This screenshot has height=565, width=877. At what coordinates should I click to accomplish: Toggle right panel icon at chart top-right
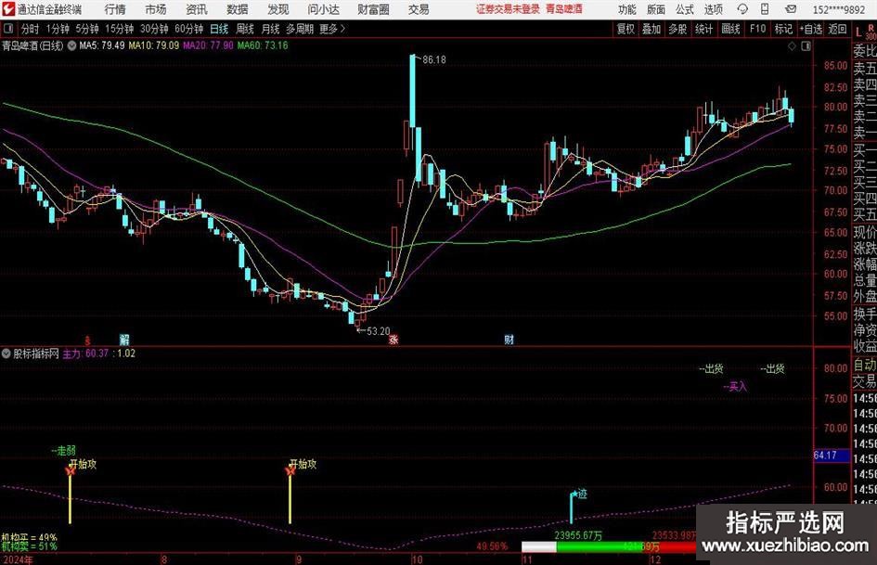point(806,46)
